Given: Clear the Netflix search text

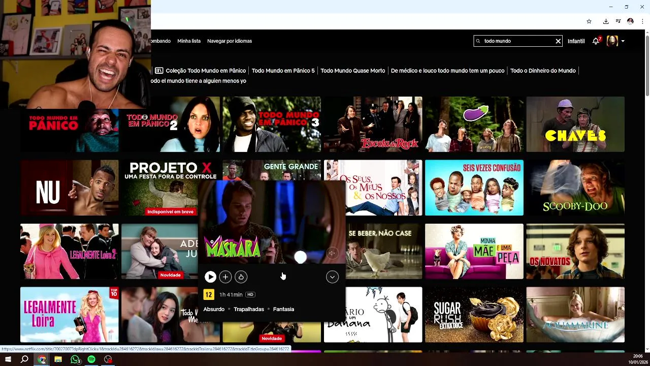Looking at the screenshot, I should [558, 41].
